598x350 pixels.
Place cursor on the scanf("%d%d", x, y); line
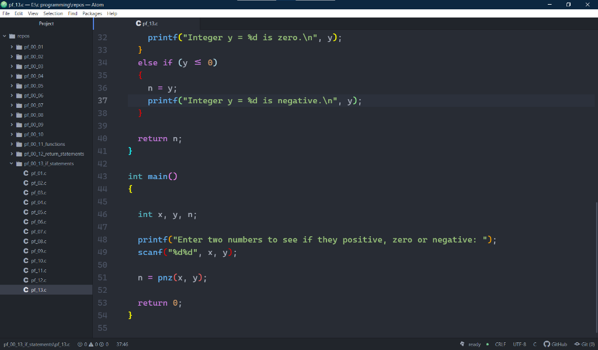(x=187, y=253)
